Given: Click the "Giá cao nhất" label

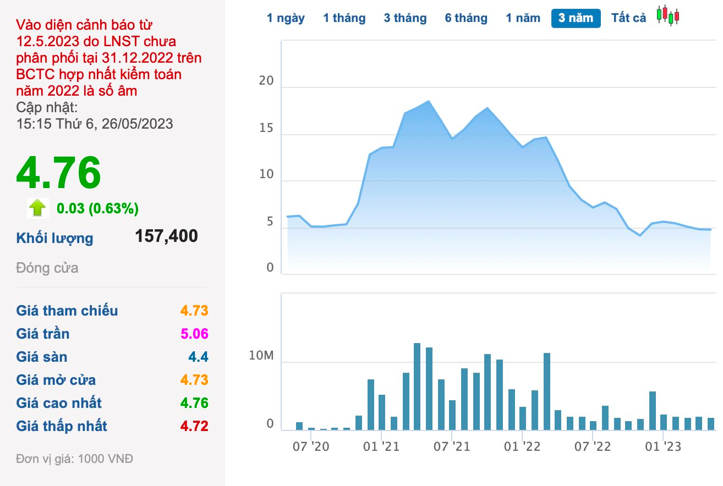Looking at the screenshot, I should [59, 403].
